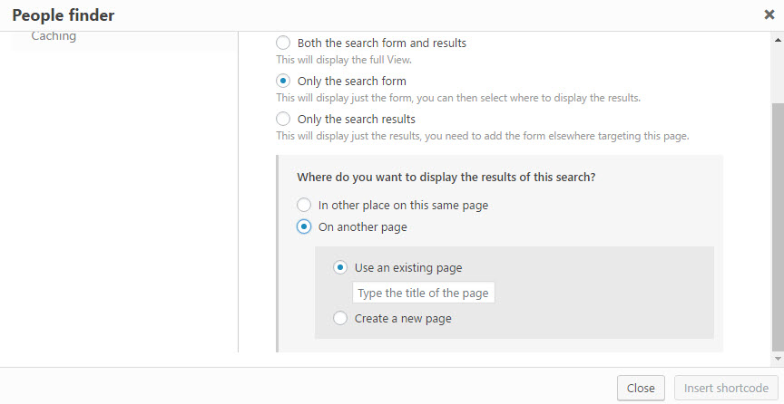Select the 'Create a new page' radio button
This screenshot has height=404, width=784.
pos(340,318)
